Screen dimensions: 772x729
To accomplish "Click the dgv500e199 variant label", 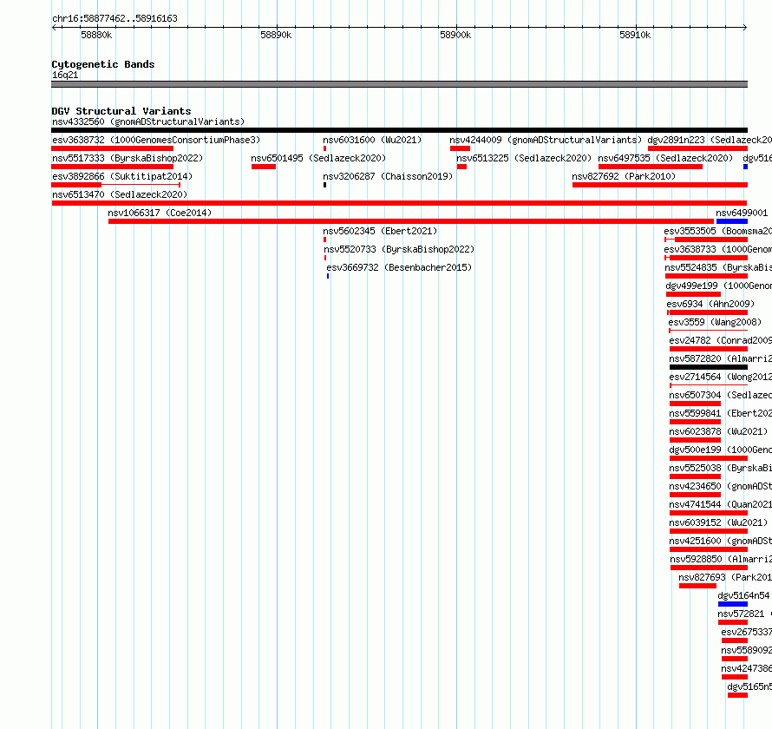I will (x=720, y=450).
